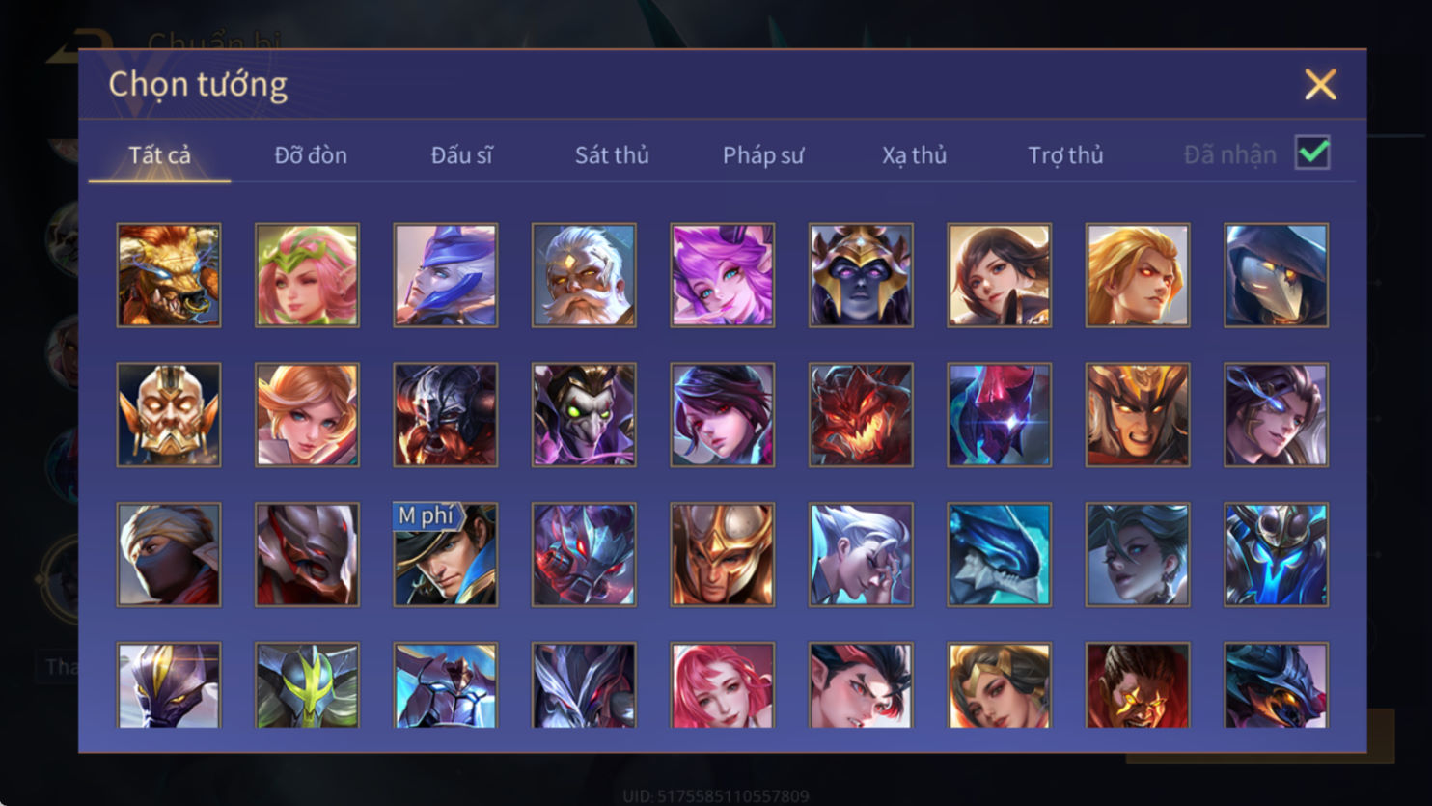Pick the hooded plague-mask hero
This screenshot has width=1432, height=806.
point(1277,275)
